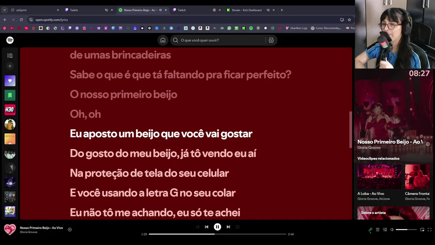Jump to lyric 'E você usando a letra G no seu colar'
Viewport: 435px width, 245px height.
[153, 193]
